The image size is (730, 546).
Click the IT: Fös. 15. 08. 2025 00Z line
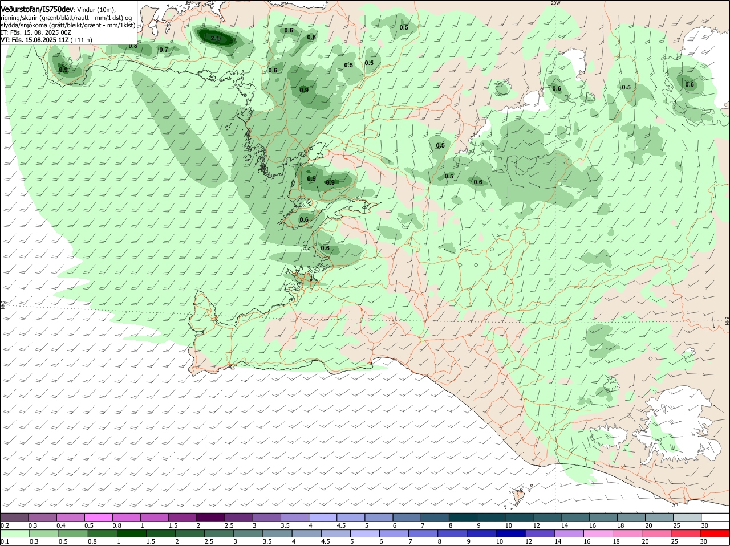36,32
